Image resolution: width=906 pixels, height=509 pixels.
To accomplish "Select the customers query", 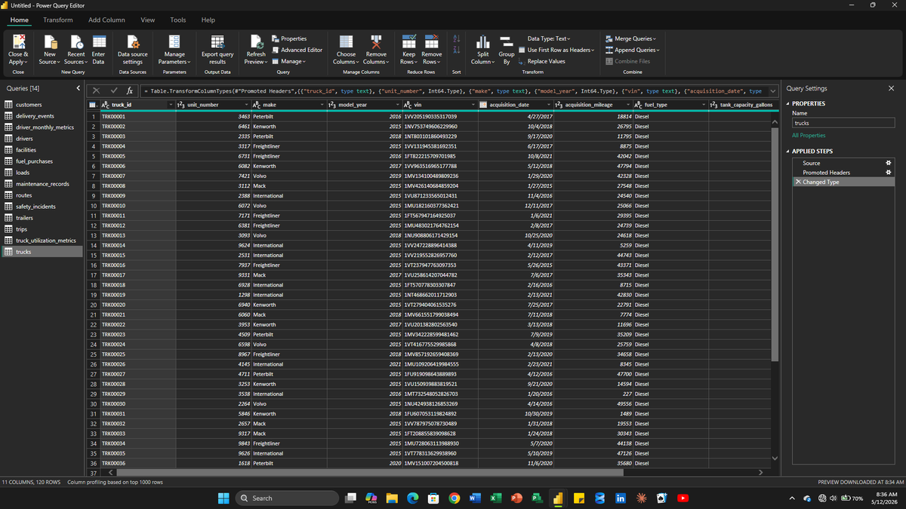I will (x=42, y=105).
